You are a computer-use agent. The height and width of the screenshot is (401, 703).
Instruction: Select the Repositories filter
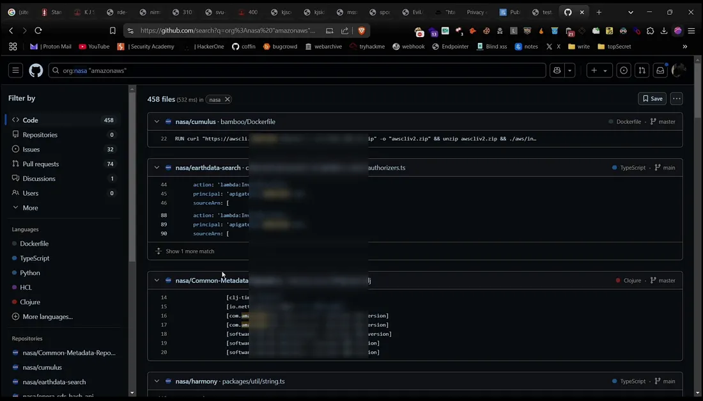tap(63, 134)
